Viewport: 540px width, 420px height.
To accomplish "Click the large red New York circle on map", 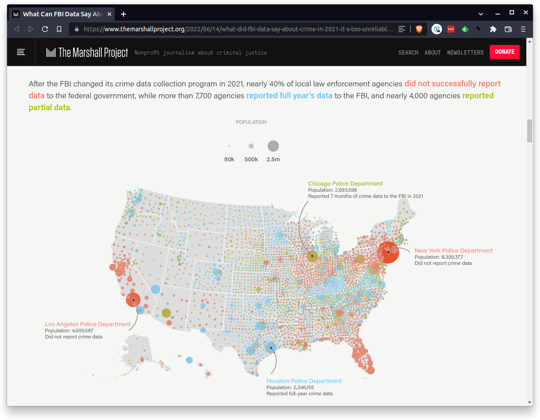I will (388, 253).
